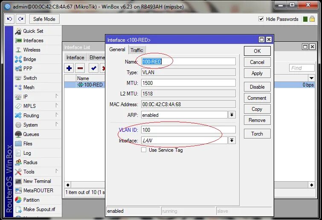Image resolution: width=322 pixels, height=220 pixels.
Task: Click the Name column header
Action: [x=90, y=78]
